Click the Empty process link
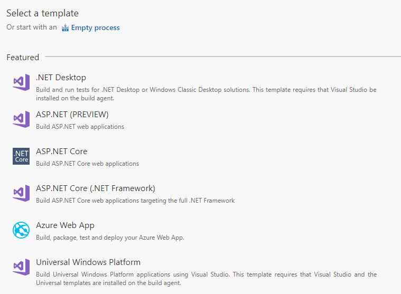 coord(95,27)
